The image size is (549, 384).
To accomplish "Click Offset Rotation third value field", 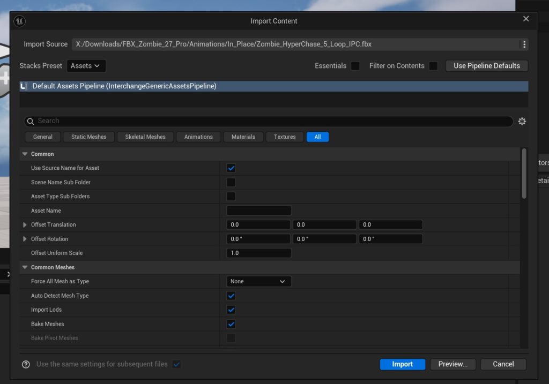I will (391, 239).
